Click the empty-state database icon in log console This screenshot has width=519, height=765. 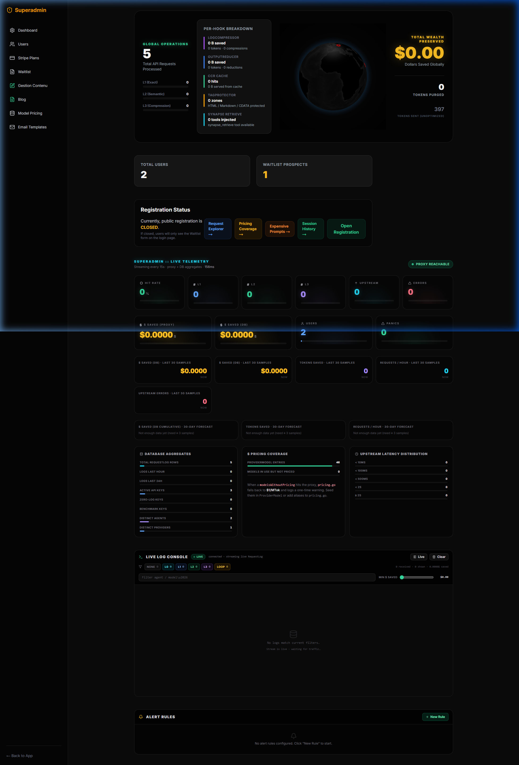pos(293,634)
